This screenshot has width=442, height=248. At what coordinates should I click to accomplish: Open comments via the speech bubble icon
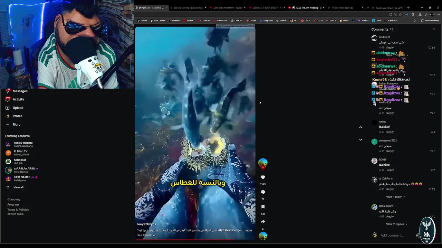tap(263, 192)
